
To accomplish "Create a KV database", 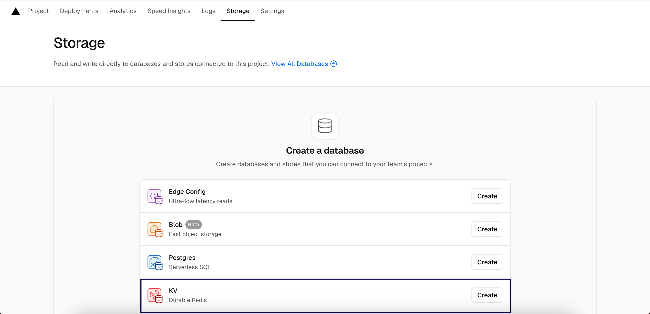I will pyautogui.click(x=487, y=295).
